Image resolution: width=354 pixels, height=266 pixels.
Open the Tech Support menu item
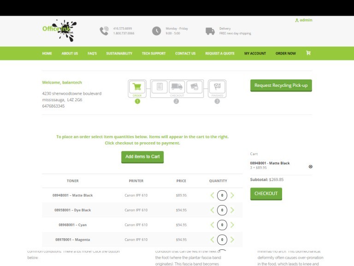153,54
